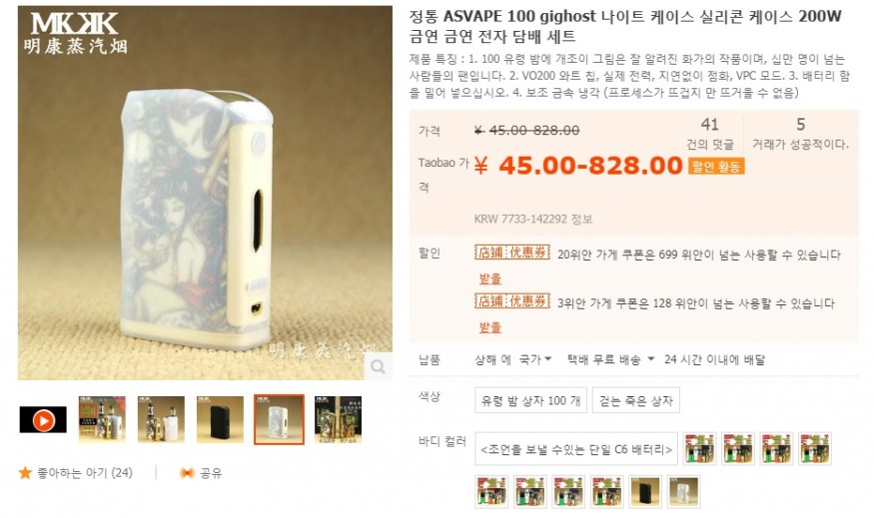Open the 5 successful transactions count
The height and width of the screenshot is (518, 874).
[x=800, y=133]
